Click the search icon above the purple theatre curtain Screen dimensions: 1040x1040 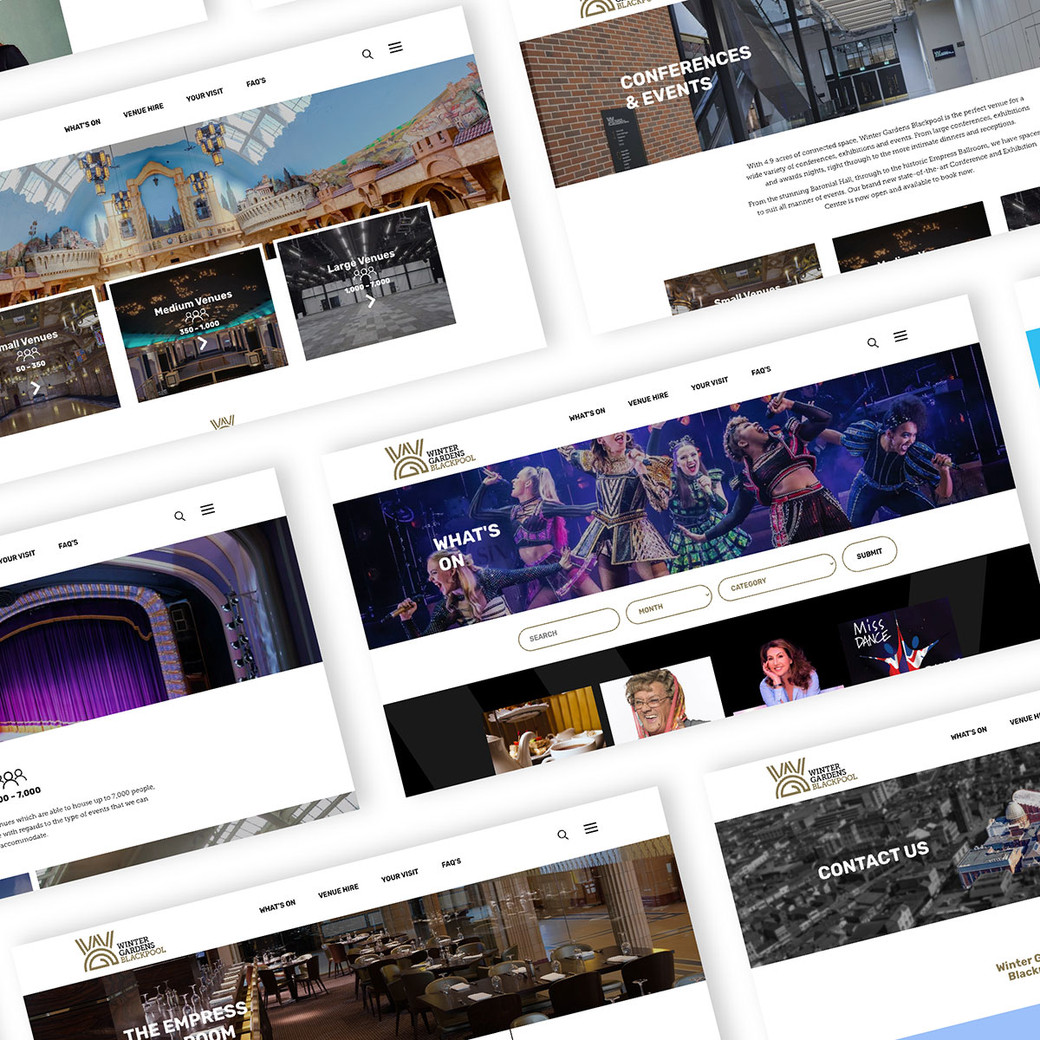pyautogui.click(x=179, y=517)
